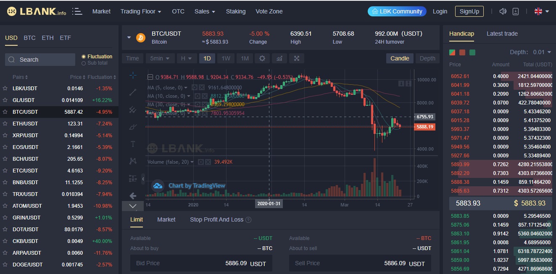The image size is (556, 274).
Task: Open the Latest trade tab
Action: click(502, 34)
